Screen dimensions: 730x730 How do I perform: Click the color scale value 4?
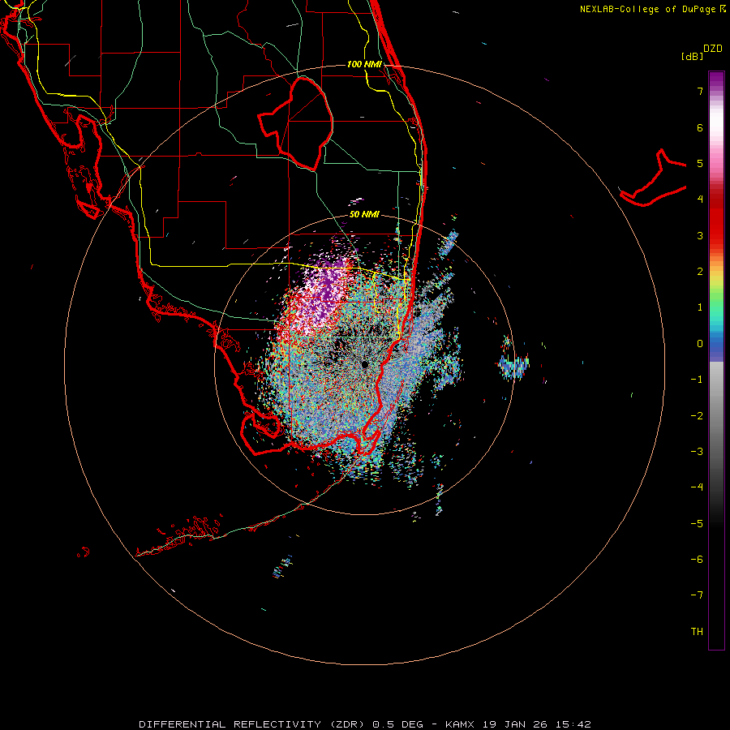point(700,200)
